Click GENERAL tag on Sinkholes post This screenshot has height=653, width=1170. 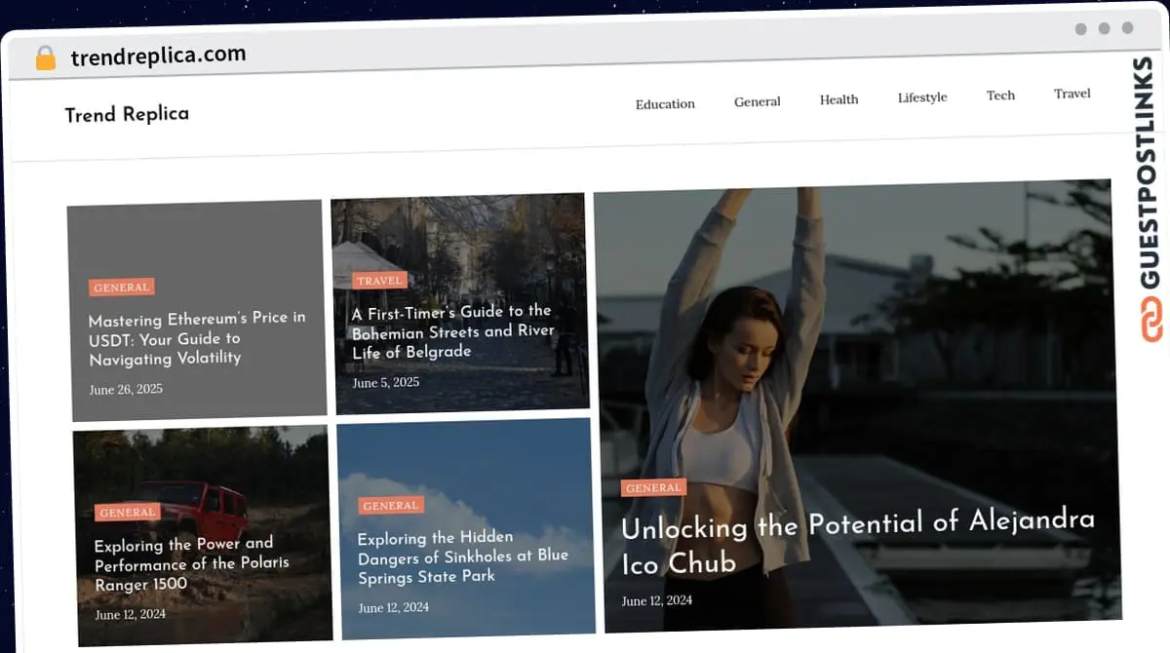click(391, 506)
